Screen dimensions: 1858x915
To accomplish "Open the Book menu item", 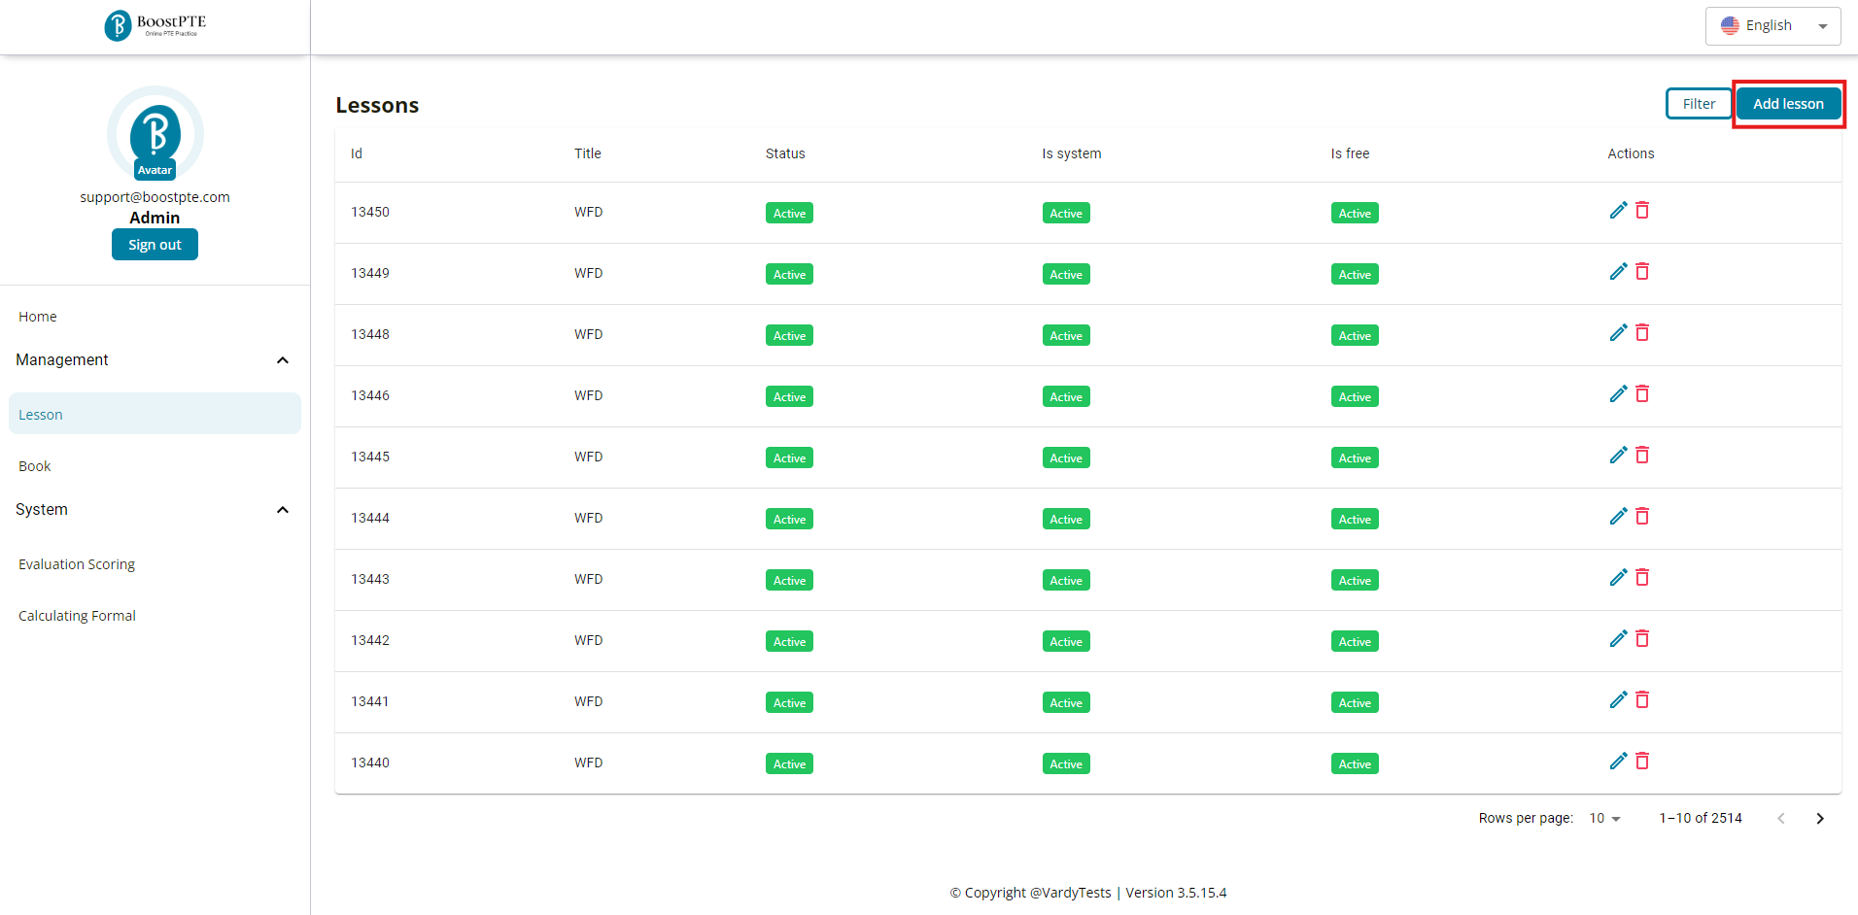I will coord(35,466).
